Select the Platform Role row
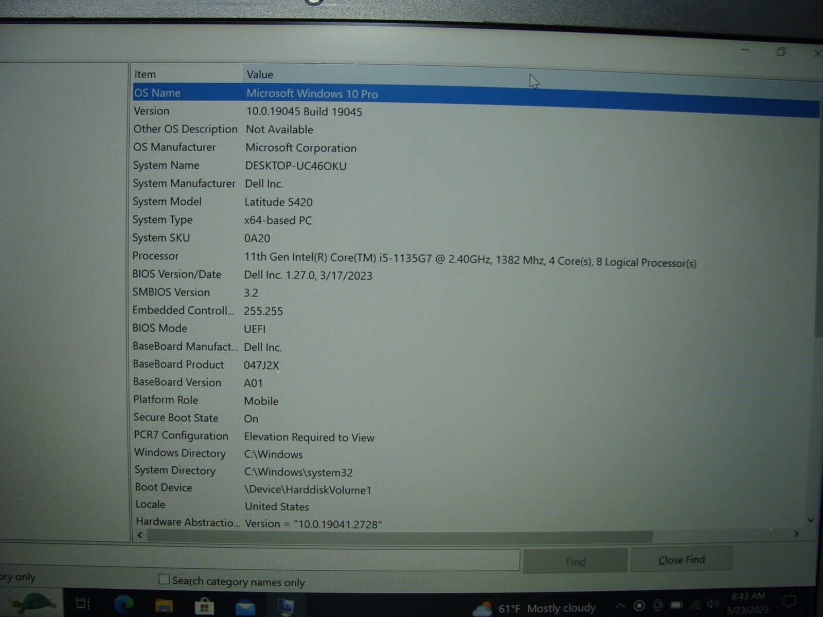Screen dimensions: 823x617 click(x=476, y=401)
